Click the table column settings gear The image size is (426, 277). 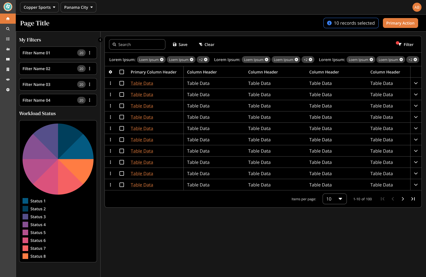110,72
